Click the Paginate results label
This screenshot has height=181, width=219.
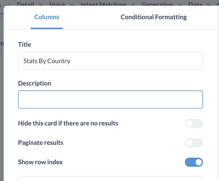pyautogui.click(x=41, y=143)
